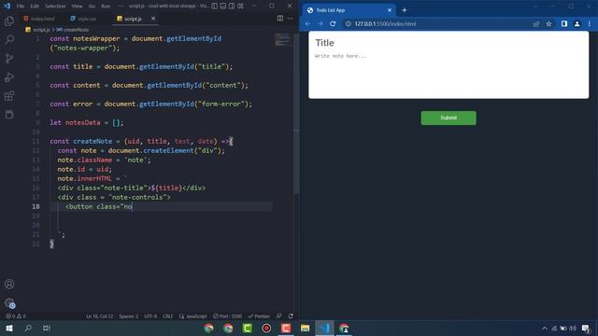This screenshot has height=336, width=598.
Task: Open File Explorer from the taskbar
Action: pyautogui.click(x=306, y=328)
